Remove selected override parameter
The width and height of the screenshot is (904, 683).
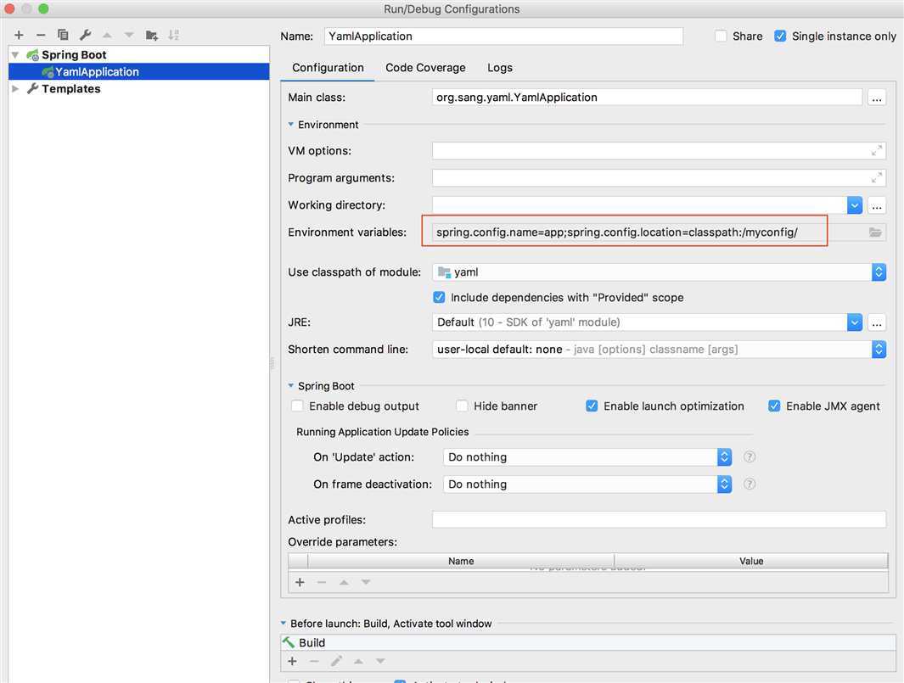[x=322, y=582]
